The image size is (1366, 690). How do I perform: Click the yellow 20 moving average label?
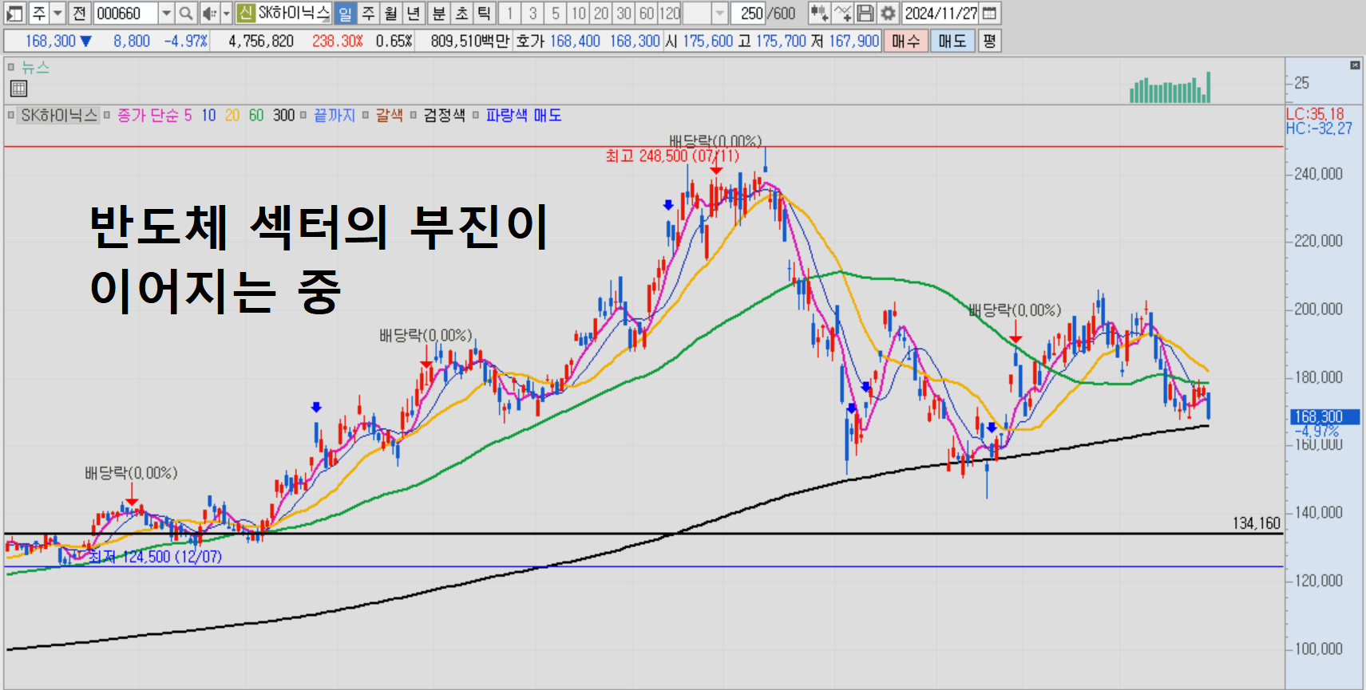[232, 115]
